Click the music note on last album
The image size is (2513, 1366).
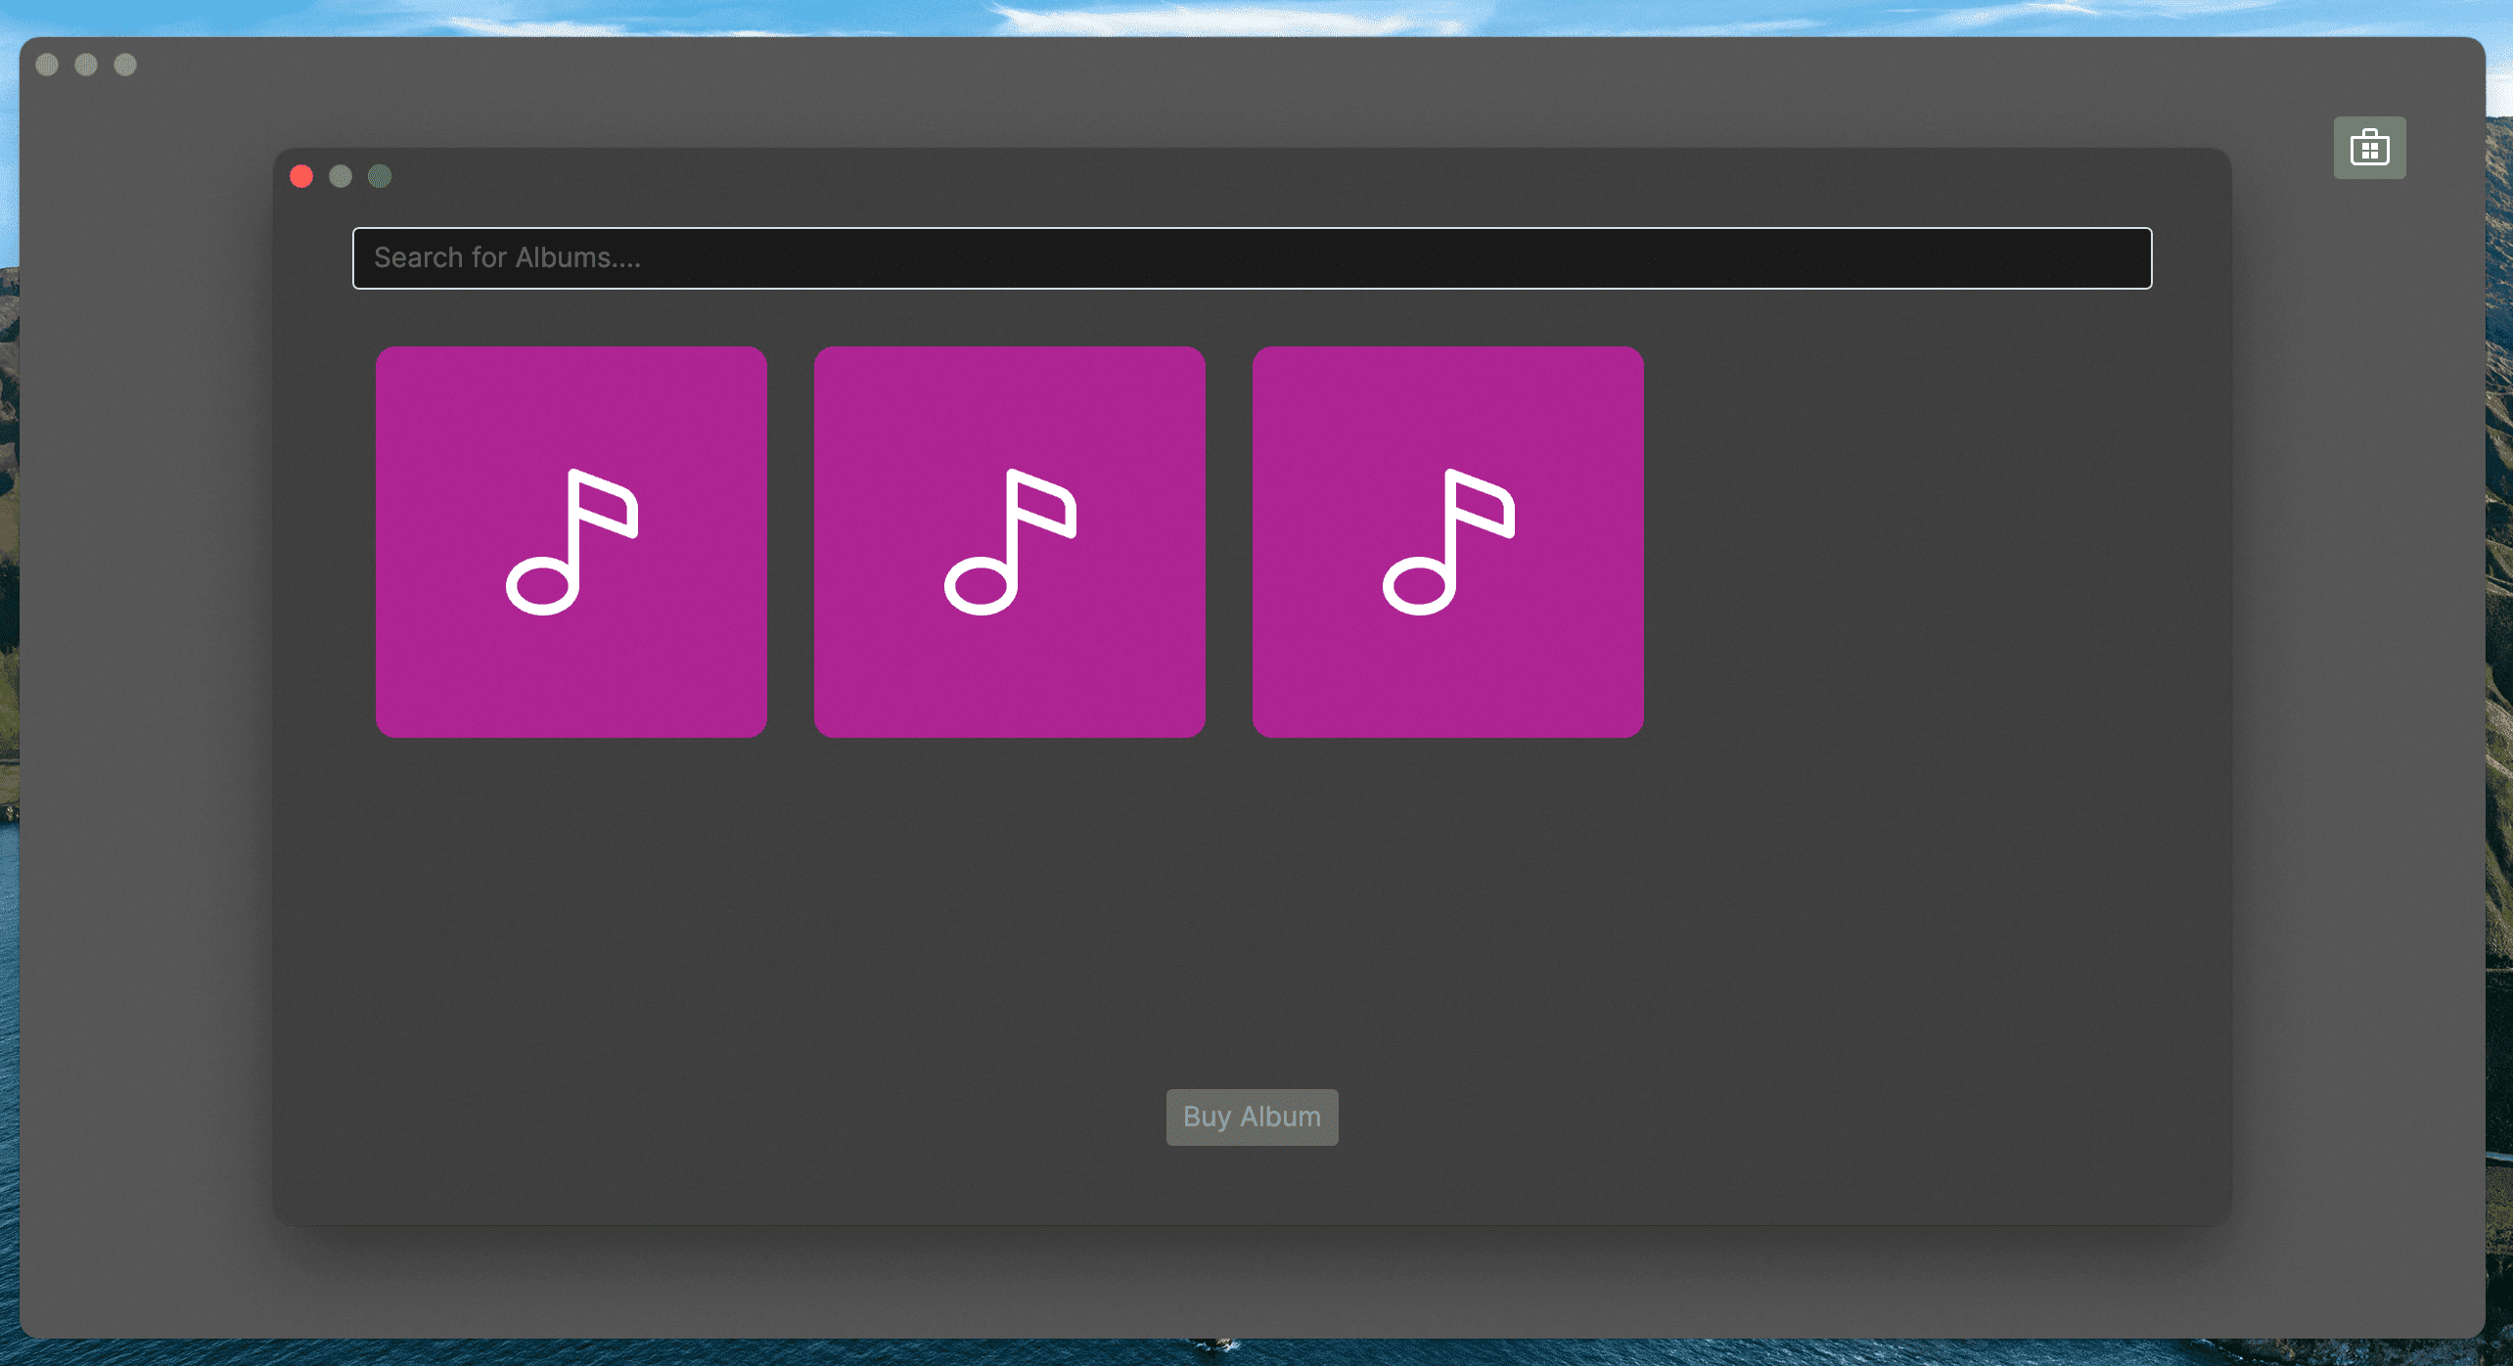tap(1449, 541)
